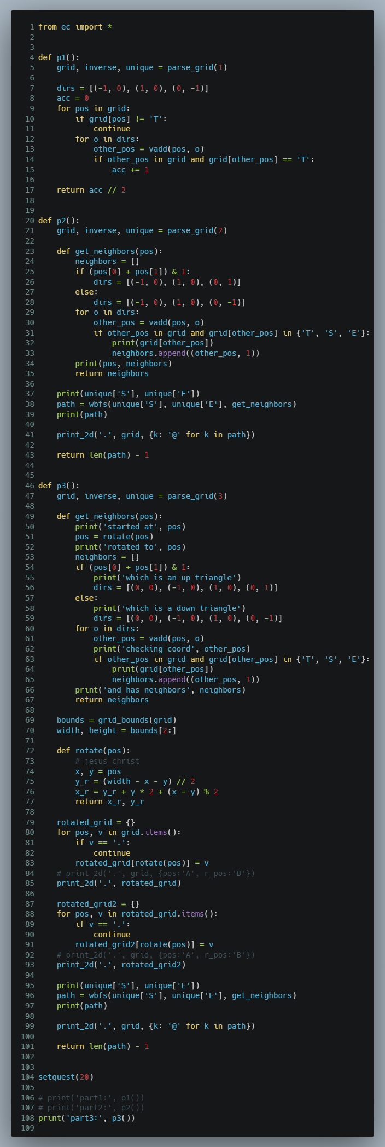Click 'which is a down triangle' print

(x=170, y=608)
